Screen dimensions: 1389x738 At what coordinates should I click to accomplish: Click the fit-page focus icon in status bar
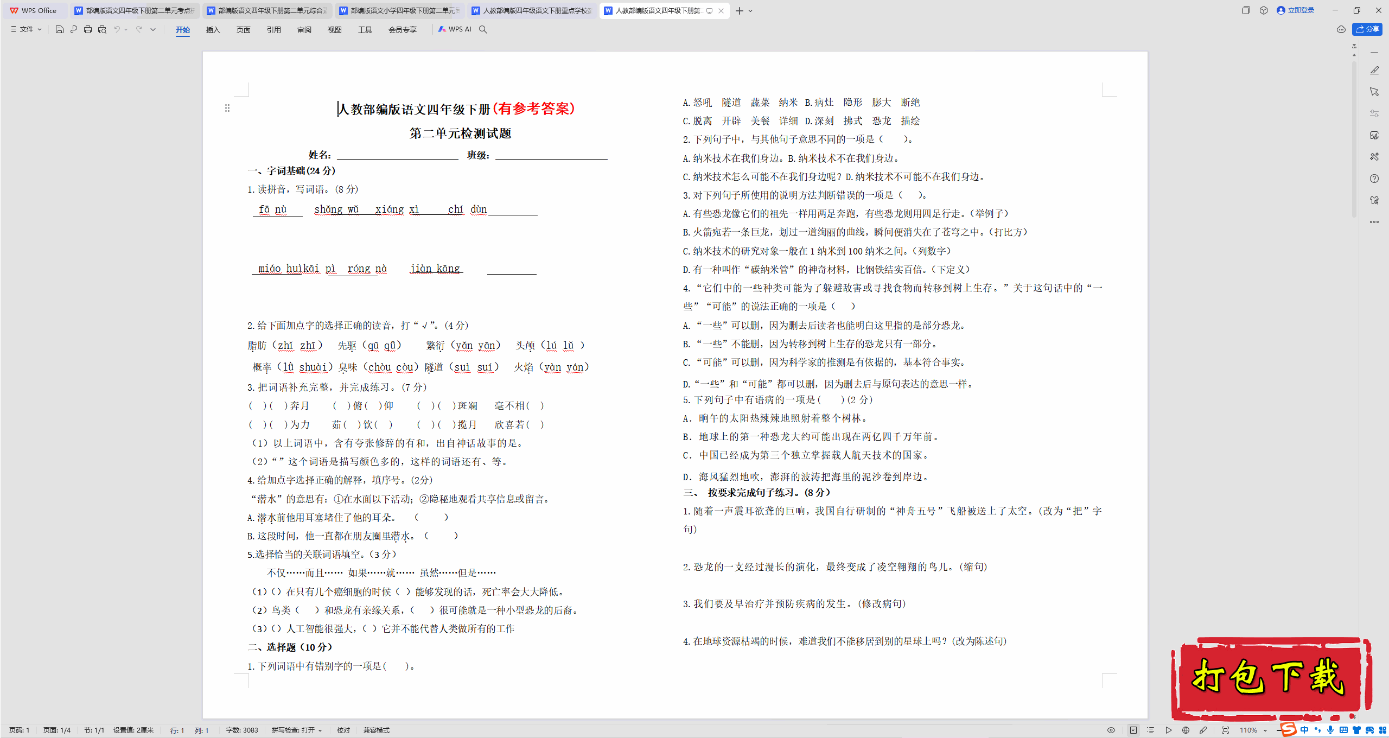(x=1225, y=730)
